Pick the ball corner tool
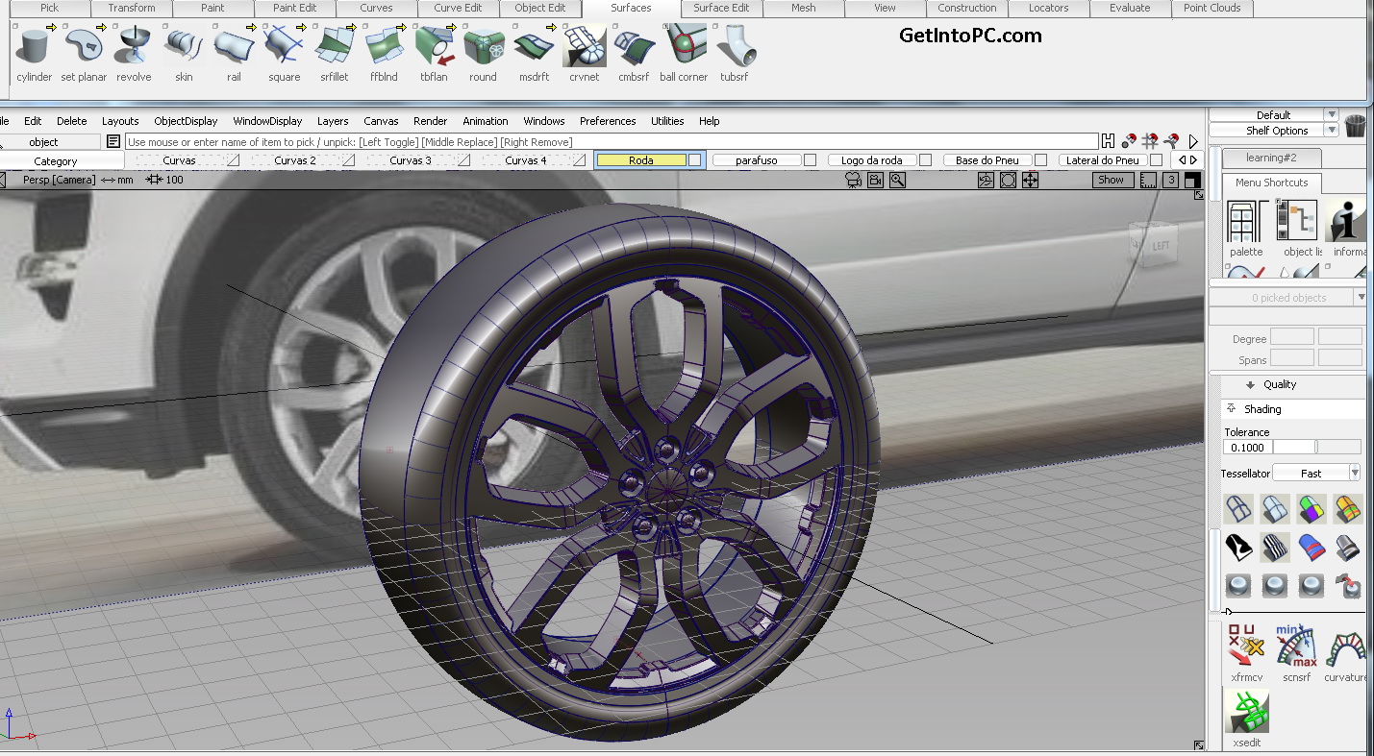1374x756 pixels. click(684, 46)
